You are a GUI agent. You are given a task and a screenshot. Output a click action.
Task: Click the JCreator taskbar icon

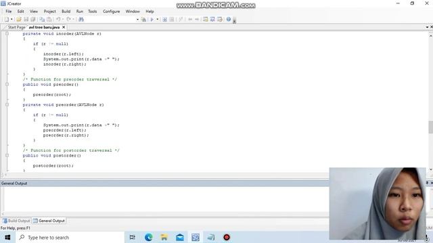click(196, 238)
